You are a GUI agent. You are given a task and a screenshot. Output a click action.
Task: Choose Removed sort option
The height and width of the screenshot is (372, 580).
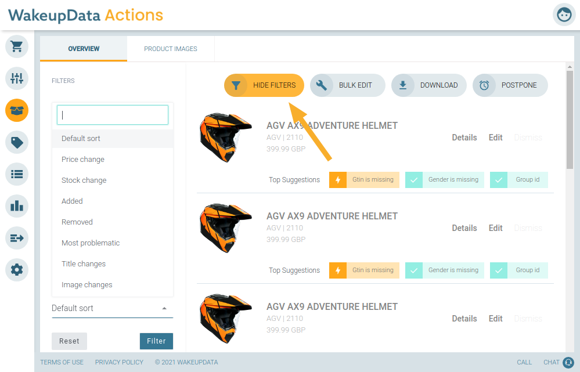[113, 222]
